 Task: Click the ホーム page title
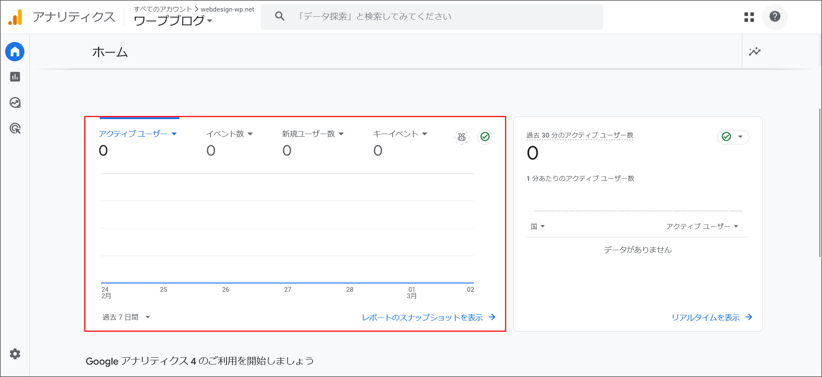[x=110, y=52]
